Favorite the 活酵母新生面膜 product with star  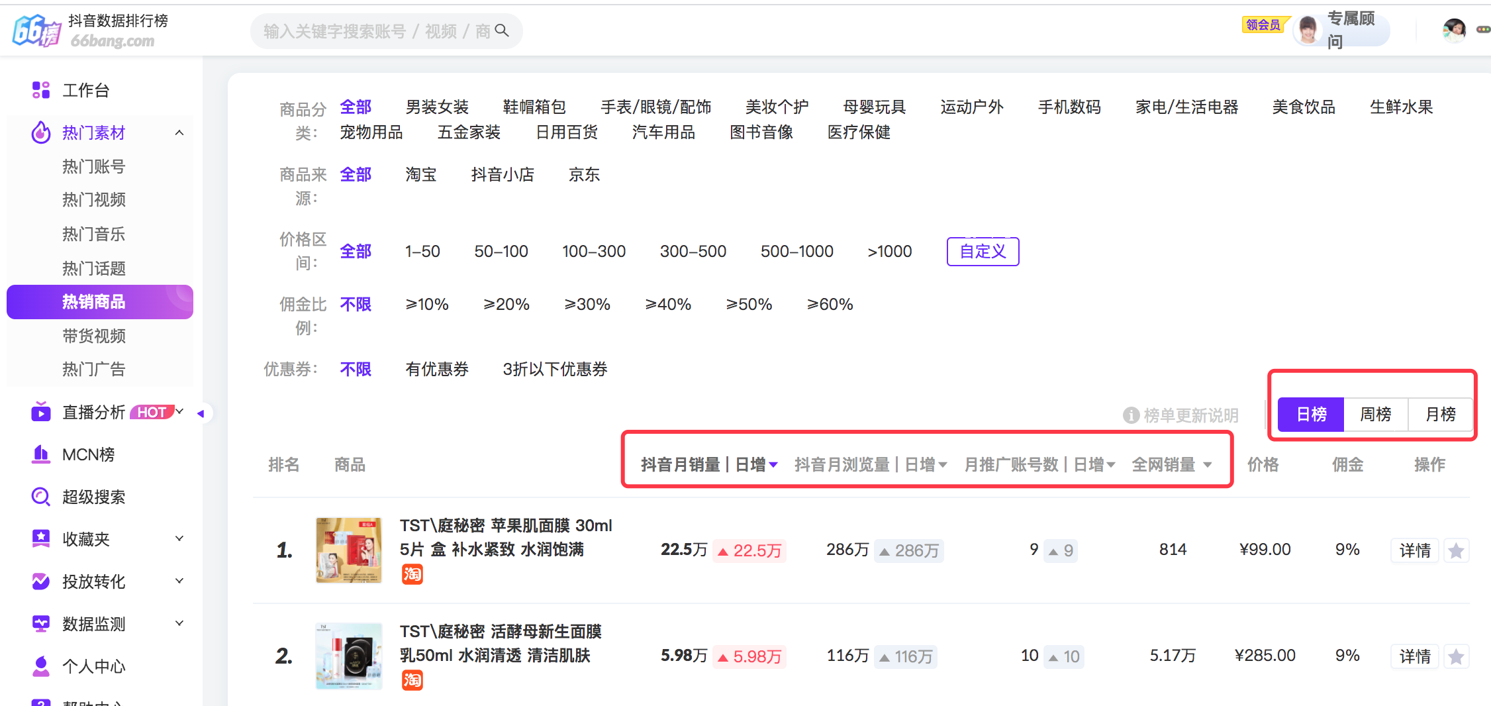click(1456, 656)
